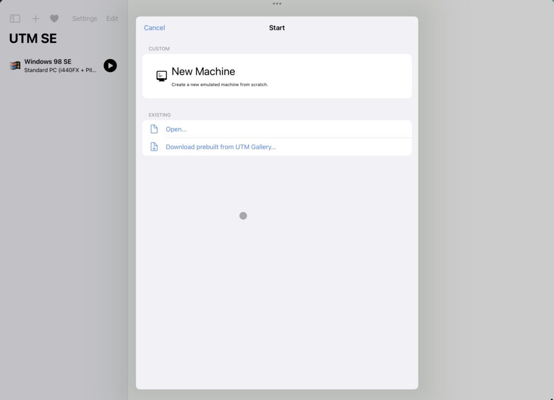Open Settings in the toolbar
This screenshot has width=554, height=400.
[x=84, y=18]
